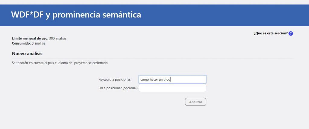Click the "Consumido:" bold label
Viewport: 309px width, 129px height.
click(21, 43)
